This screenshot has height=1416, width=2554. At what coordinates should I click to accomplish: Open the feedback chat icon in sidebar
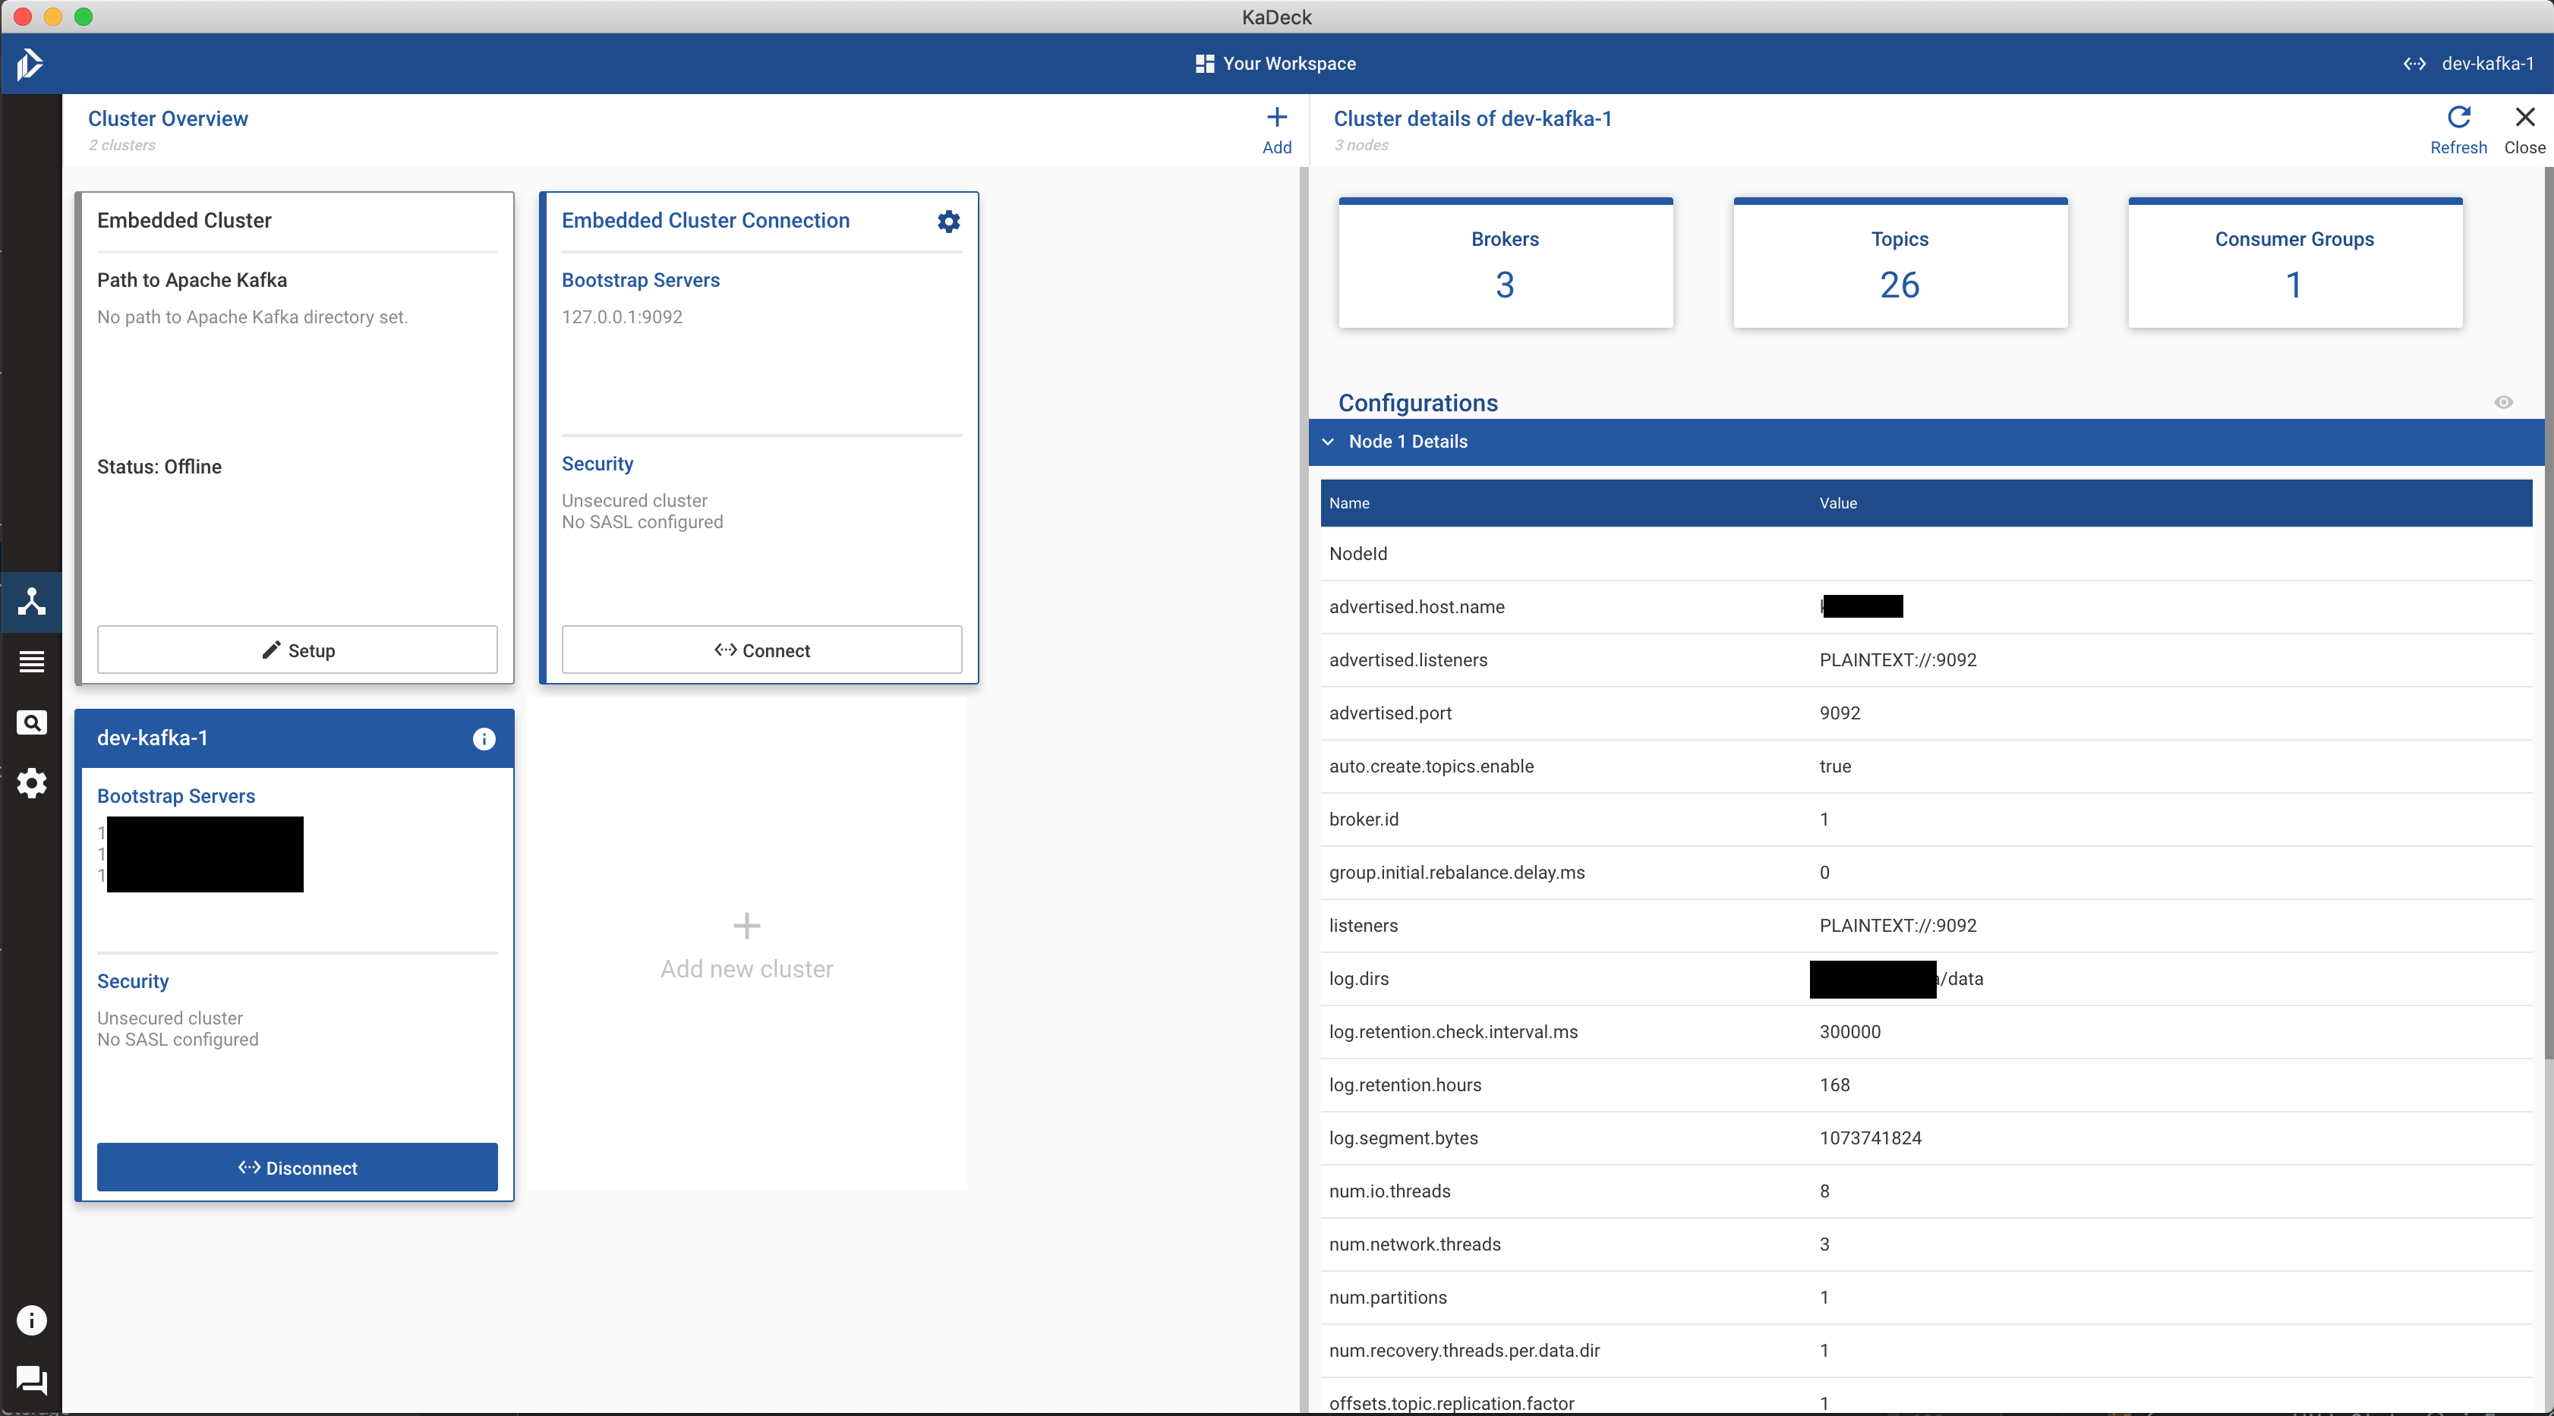32,1380
